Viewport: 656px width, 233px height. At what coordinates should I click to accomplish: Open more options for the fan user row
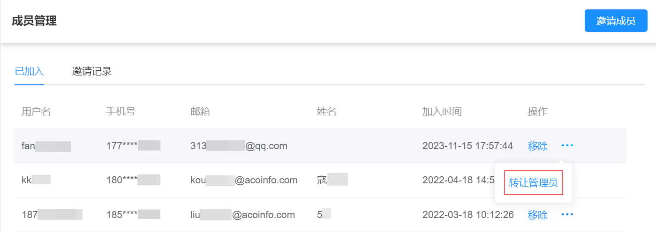click(567, 146)
